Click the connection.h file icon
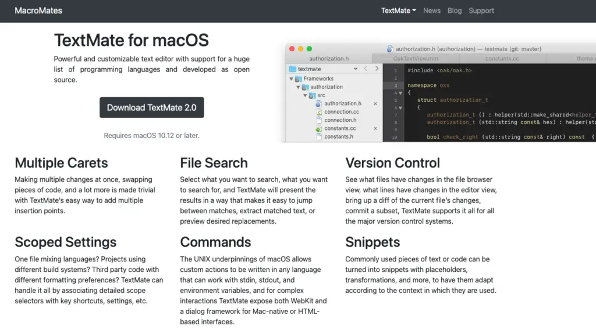The height and width of the screenshot is (336, 596). [319, 120]
